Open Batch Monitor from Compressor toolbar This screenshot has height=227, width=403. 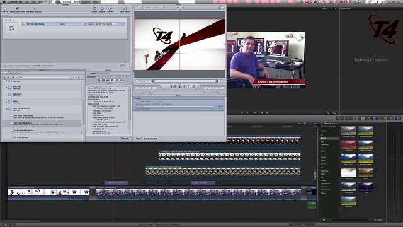125,9
